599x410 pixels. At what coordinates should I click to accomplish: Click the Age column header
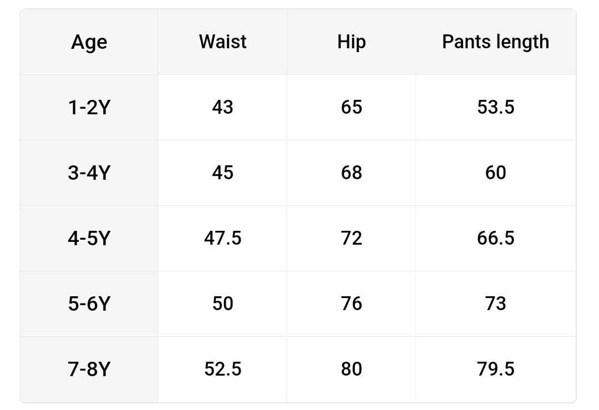pyautogui.click(x=89, y=42)
